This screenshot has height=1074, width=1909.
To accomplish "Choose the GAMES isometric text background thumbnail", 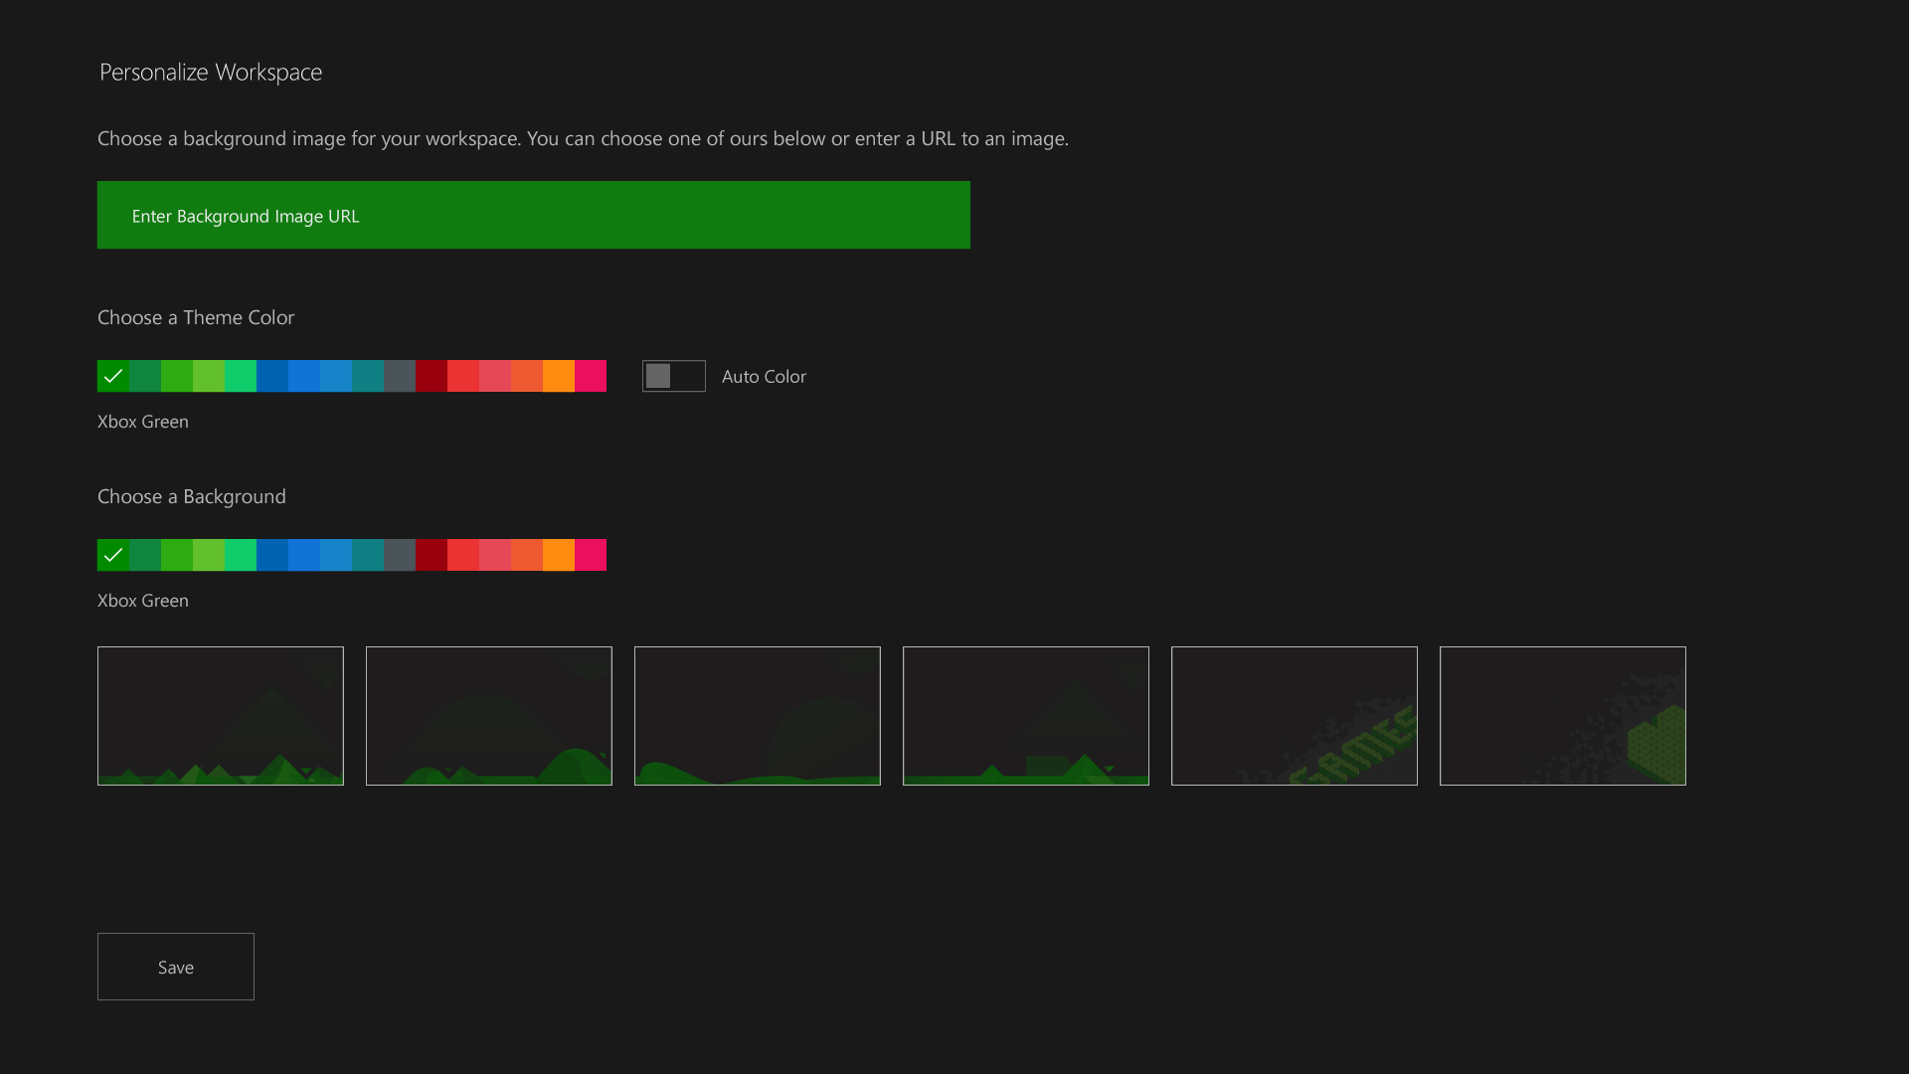I will click(1295, 715).
